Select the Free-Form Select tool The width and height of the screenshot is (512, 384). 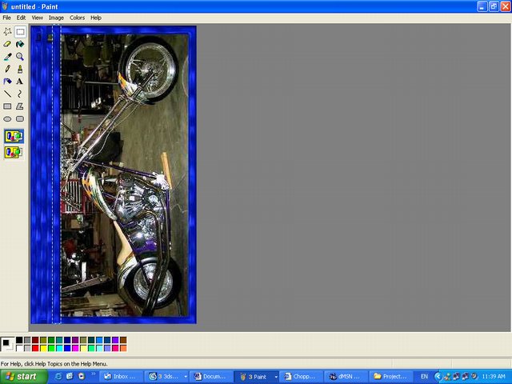(7, 32)
